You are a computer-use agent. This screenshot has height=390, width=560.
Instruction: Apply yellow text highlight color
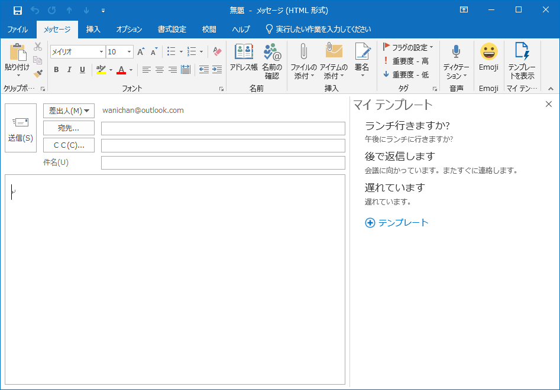(101, 70)
